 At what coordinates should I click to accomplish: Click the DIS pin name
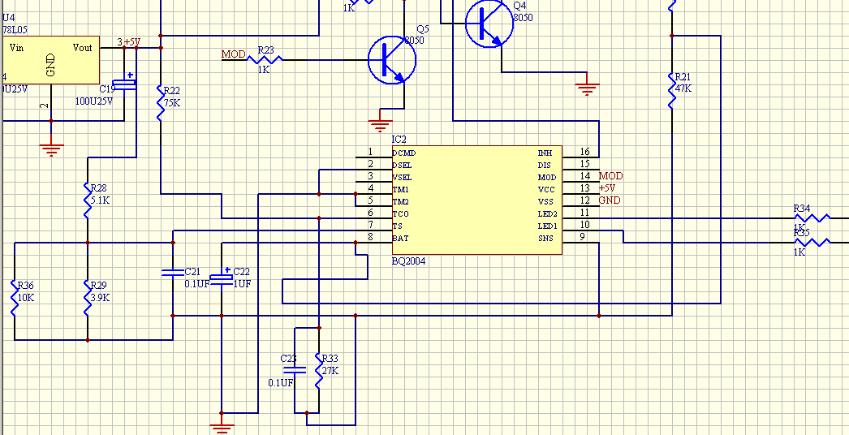coord(544,166)
